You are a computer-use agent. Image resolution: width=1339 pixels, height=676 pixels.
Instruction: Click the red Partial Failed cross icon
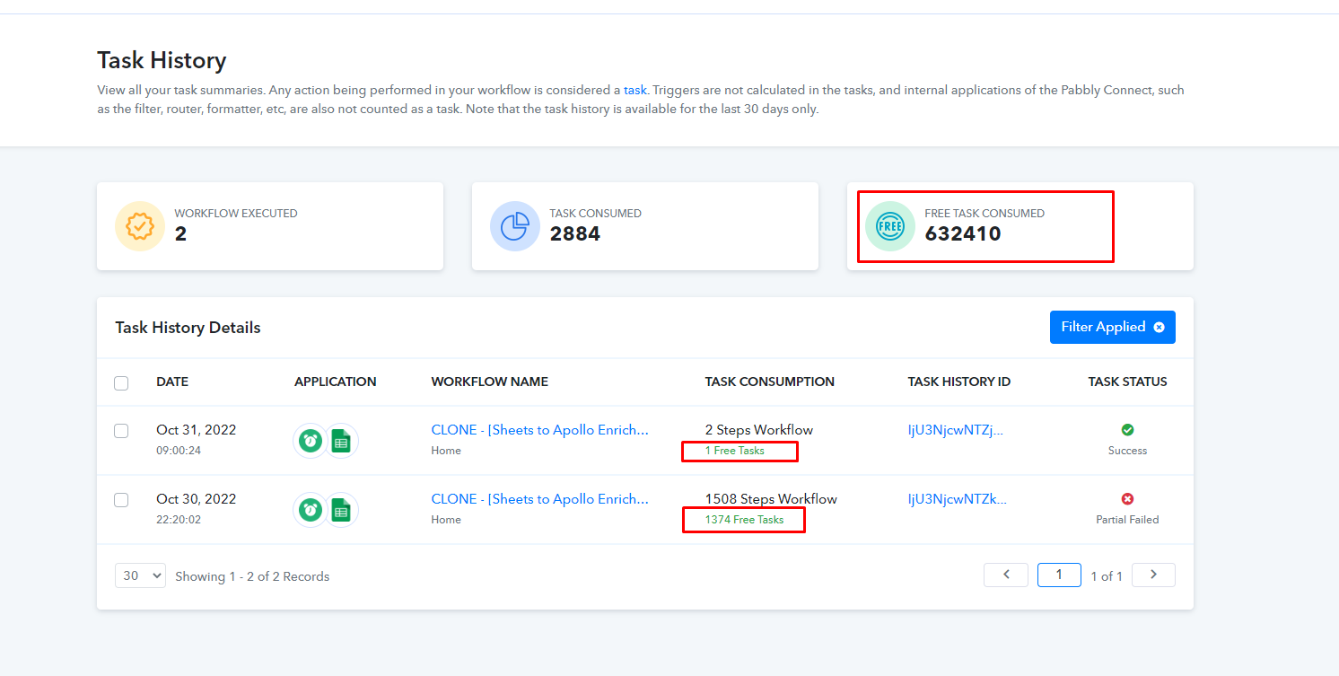pyautogui.click(x=1128, y=499)
